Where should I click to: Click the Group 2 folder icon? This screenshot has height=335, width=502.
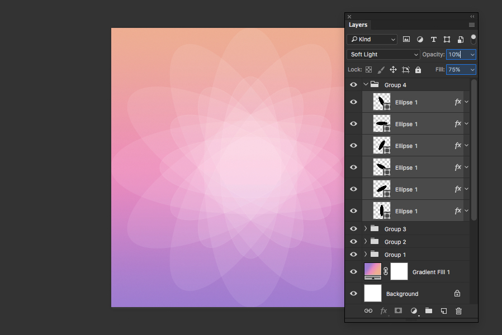tap(375, 241)
